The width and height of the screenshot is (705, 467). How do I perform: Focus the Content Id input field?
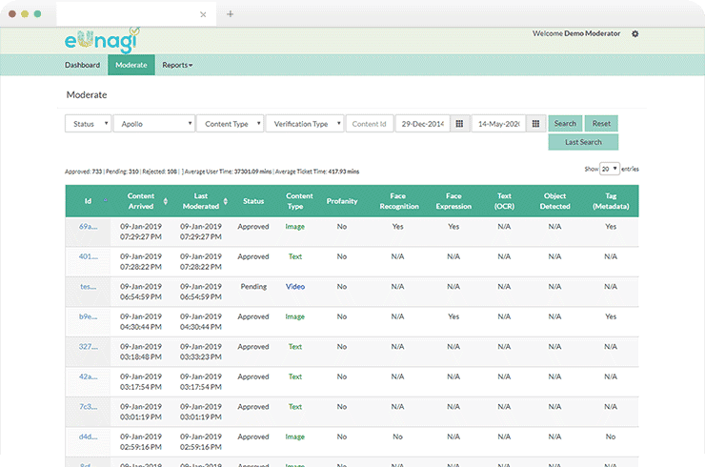tap(370, 124)
